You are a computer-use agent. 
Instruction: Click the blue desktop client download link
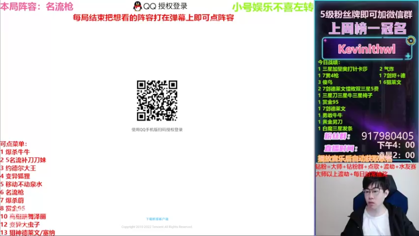pyautogui.click(x=157, y=219)
